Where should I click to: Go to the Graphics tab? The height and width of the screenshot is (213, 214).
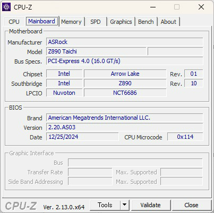pos(121,22)
